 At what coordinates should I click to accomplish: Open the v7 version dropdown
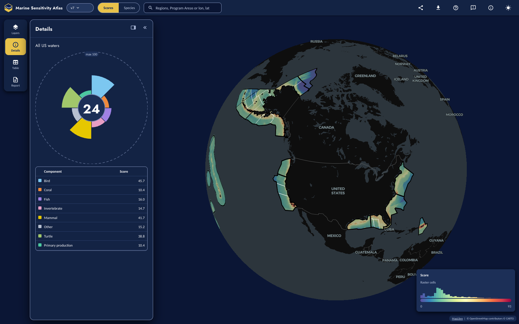click(80, 8)
